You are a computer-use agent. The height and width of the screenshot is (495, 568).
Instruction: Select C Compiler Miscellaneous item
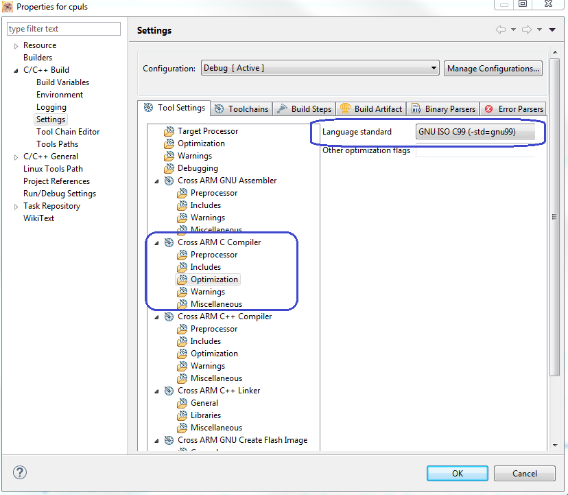[x=216, y=304]
